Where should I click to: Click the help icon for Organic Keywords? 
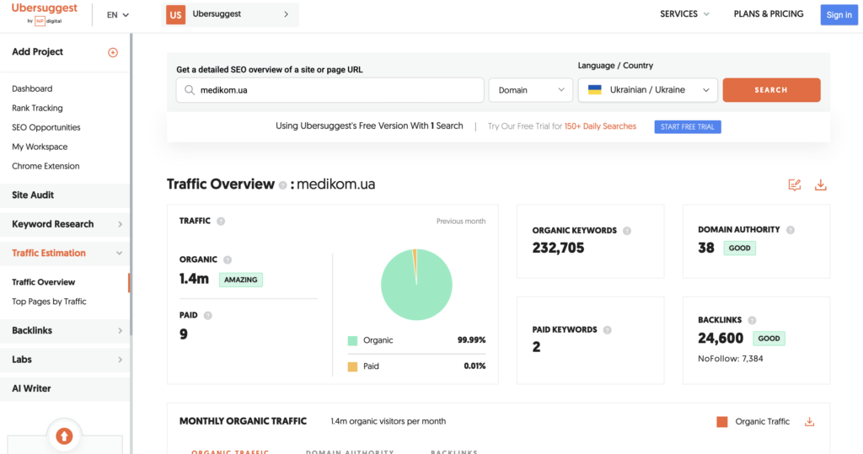pos(627,231)
